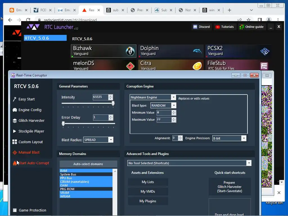The width and height of the screenshot is (288, 216).
Task: Click the Maximum Value spinner arrows
Action: (x=174, y=120)
